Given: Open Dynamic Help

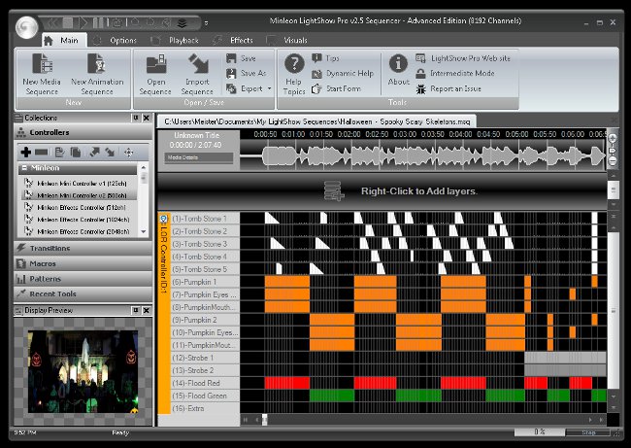Looking at the screenshot, I should (x=343, y=73).
